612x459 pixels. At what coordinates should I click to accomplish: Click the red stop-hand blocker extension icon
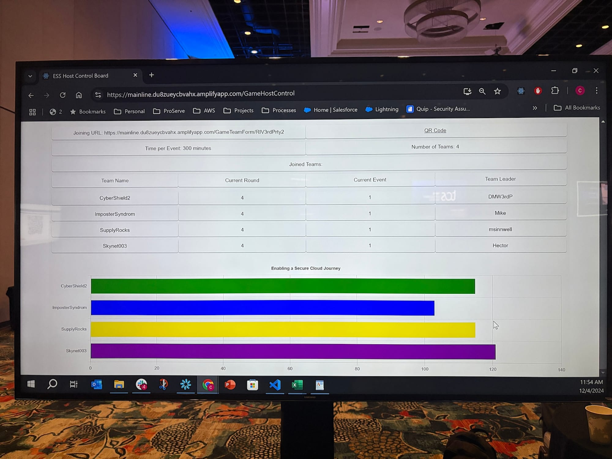538,91
